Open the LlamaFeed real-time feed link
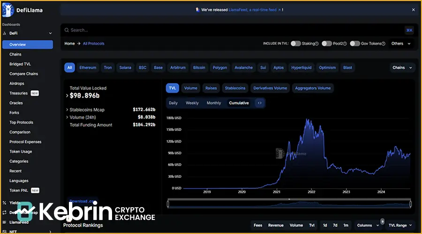 click(254, 10)
